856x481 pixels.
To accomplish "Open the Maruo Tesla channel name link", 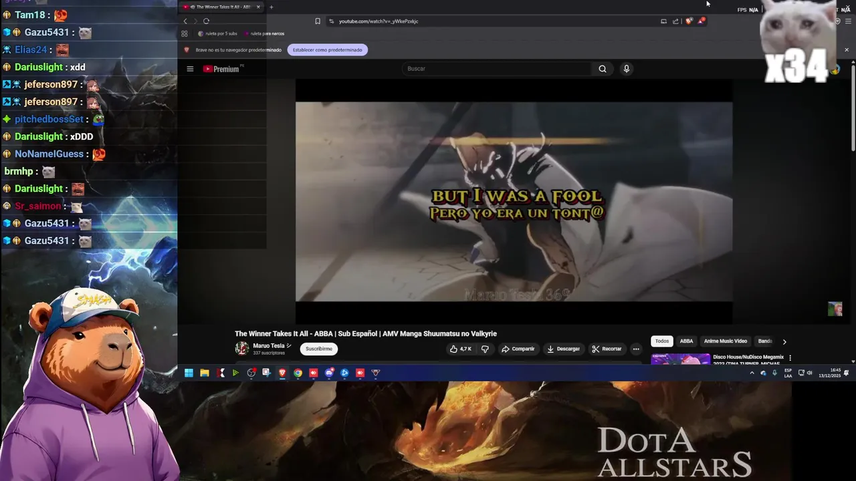I will point(269,345).
